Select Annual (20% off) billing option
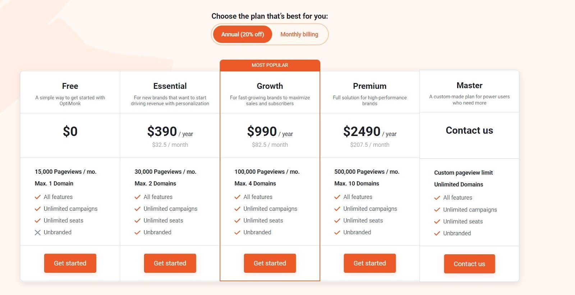The width and height of the screenshot is (575, 295). pos(243,35)
